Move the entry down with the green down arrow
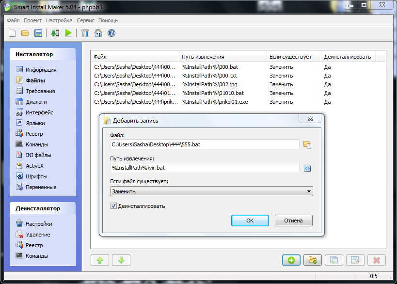The height and width of the screenshot is (284, 397). pos(121,260)
